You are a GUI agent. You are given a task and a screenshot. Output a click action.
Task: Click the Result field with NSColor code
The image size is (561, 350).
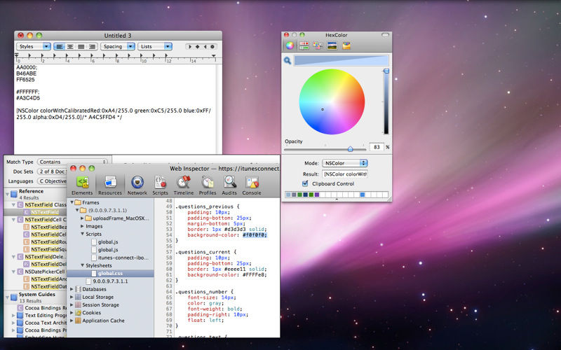tap(345, 174)
